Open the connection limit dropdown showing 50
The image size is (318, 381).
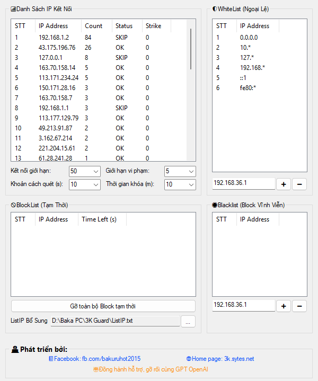(85, 171)
